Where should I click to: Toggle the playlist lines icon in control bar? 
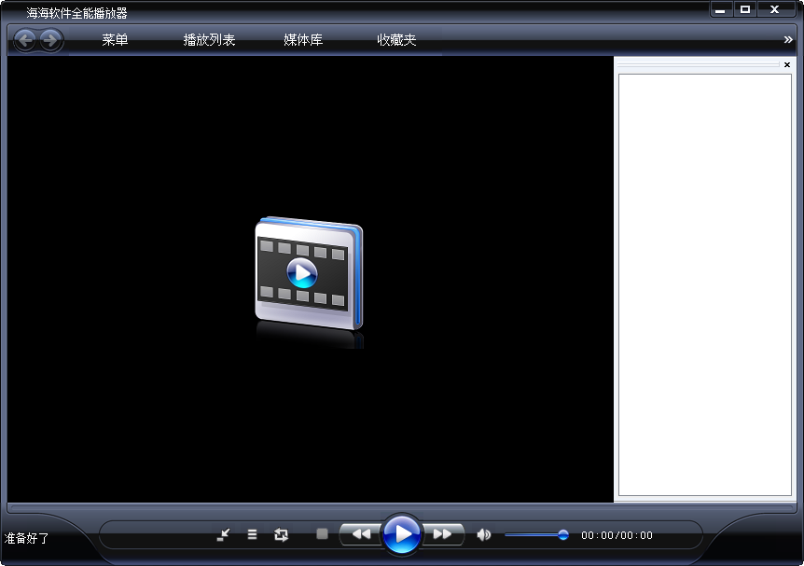coord(252,534)
